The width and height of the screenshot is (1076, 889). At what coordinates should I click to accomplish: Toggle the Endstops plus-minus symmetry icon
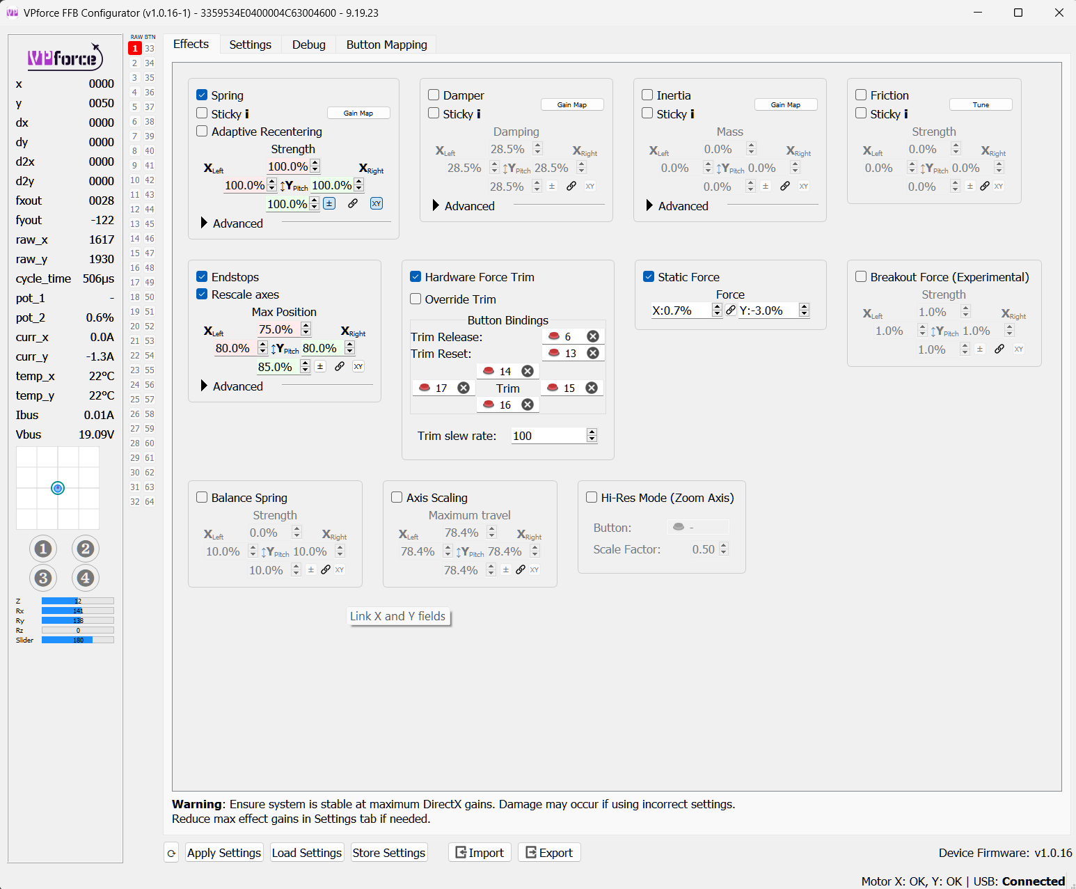point(320,366)
